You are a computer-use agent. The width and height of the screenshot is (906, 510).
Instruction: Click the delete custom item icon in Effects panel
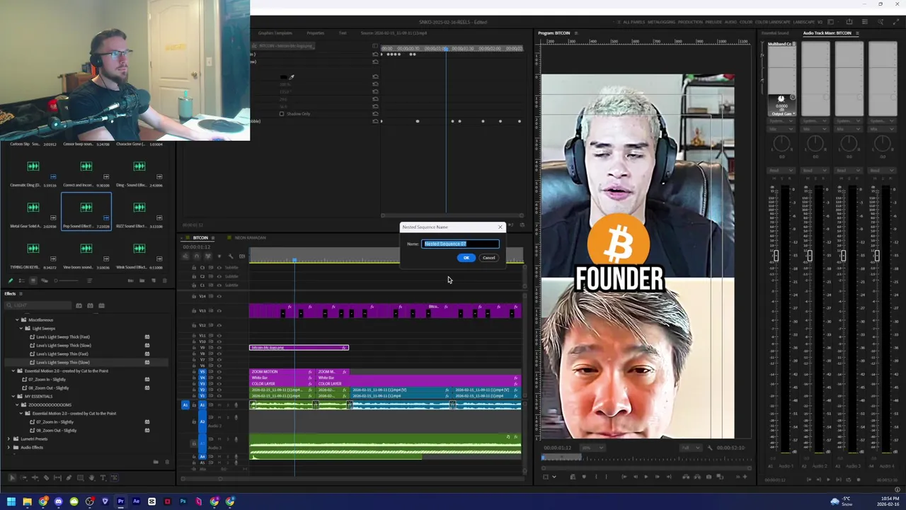167,462
